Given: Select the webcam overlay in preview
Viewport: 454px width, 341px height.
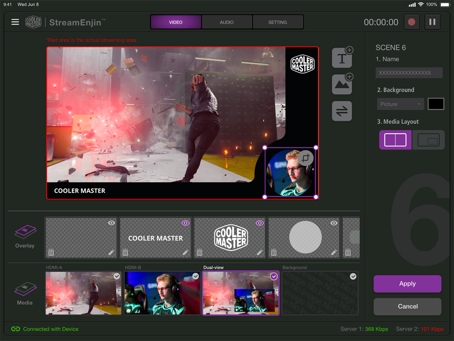Looking at the screenshot, I should coord(290,172).
